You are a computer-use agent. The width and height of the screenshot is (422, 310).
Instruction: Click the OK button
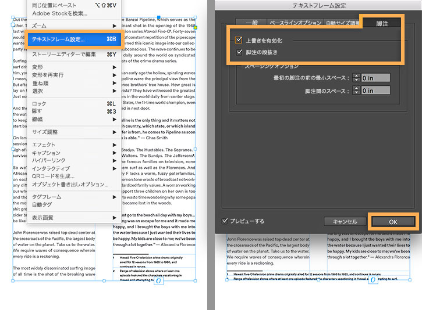click(x=393, y=222)
